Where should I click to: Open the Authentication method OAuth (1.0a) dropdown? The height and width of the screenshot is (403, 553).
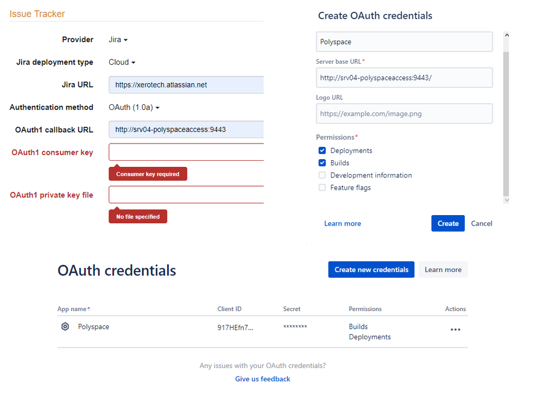134,108
